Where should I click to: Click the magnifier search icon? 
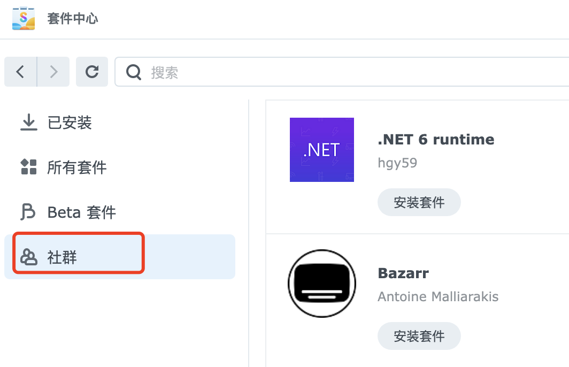(134, 72)
